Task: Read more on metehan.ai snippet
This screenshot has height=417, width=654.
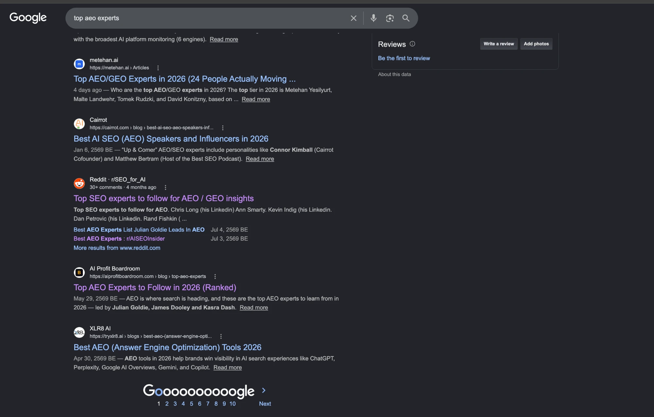Action: pos(256,99)
